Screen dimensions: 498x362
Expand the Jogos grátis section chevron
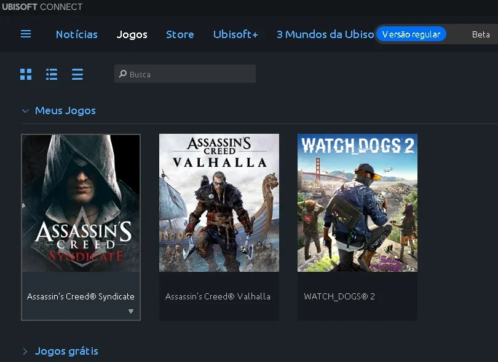tap(25, 351)
